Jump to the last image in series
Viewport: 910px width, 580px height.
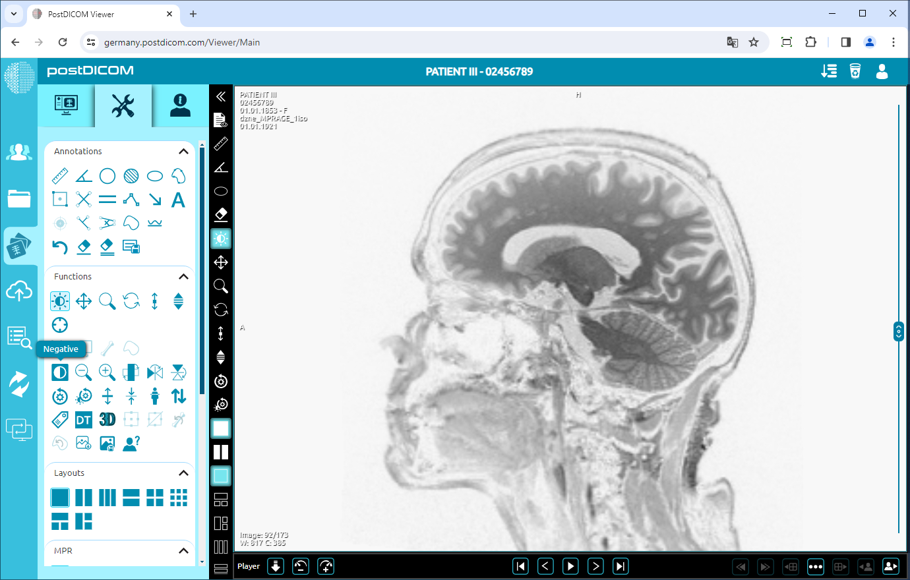(620, 565)
